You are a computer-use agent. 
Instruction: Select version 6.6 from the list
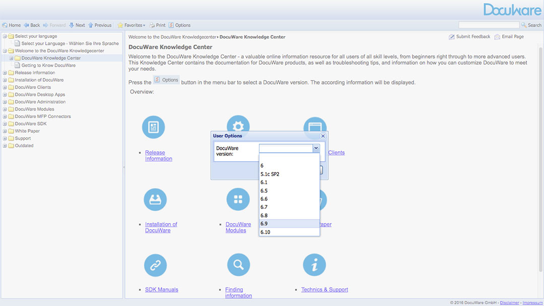tap(289, 198)
